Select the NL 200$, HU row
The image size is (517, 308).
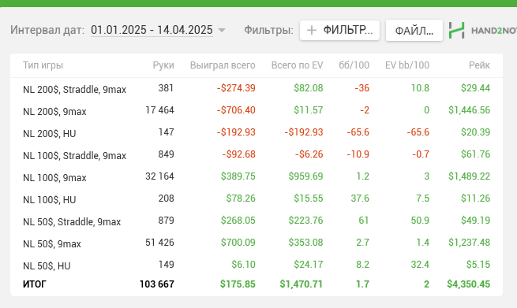pyautogui.click(x=257, y=132)
